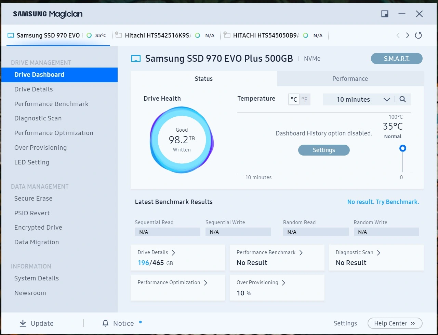Click Random Read N/A result field
The height and width of the screenshot is (335, 438).
click(x=316, y=232)
